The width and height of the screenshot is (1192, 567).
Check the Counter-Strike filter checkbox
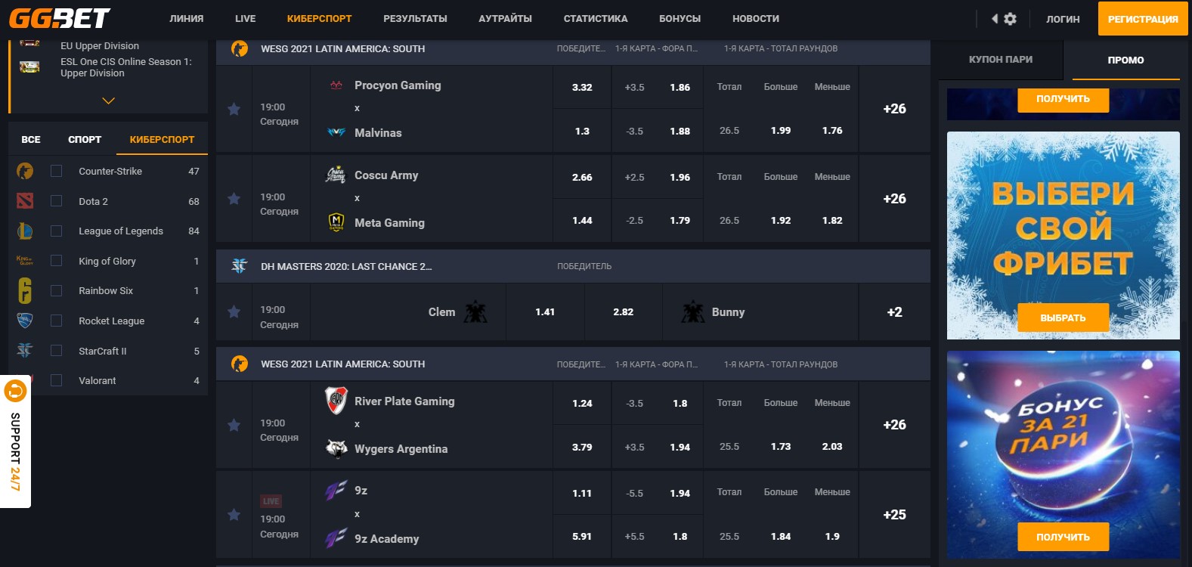[56, 172]
